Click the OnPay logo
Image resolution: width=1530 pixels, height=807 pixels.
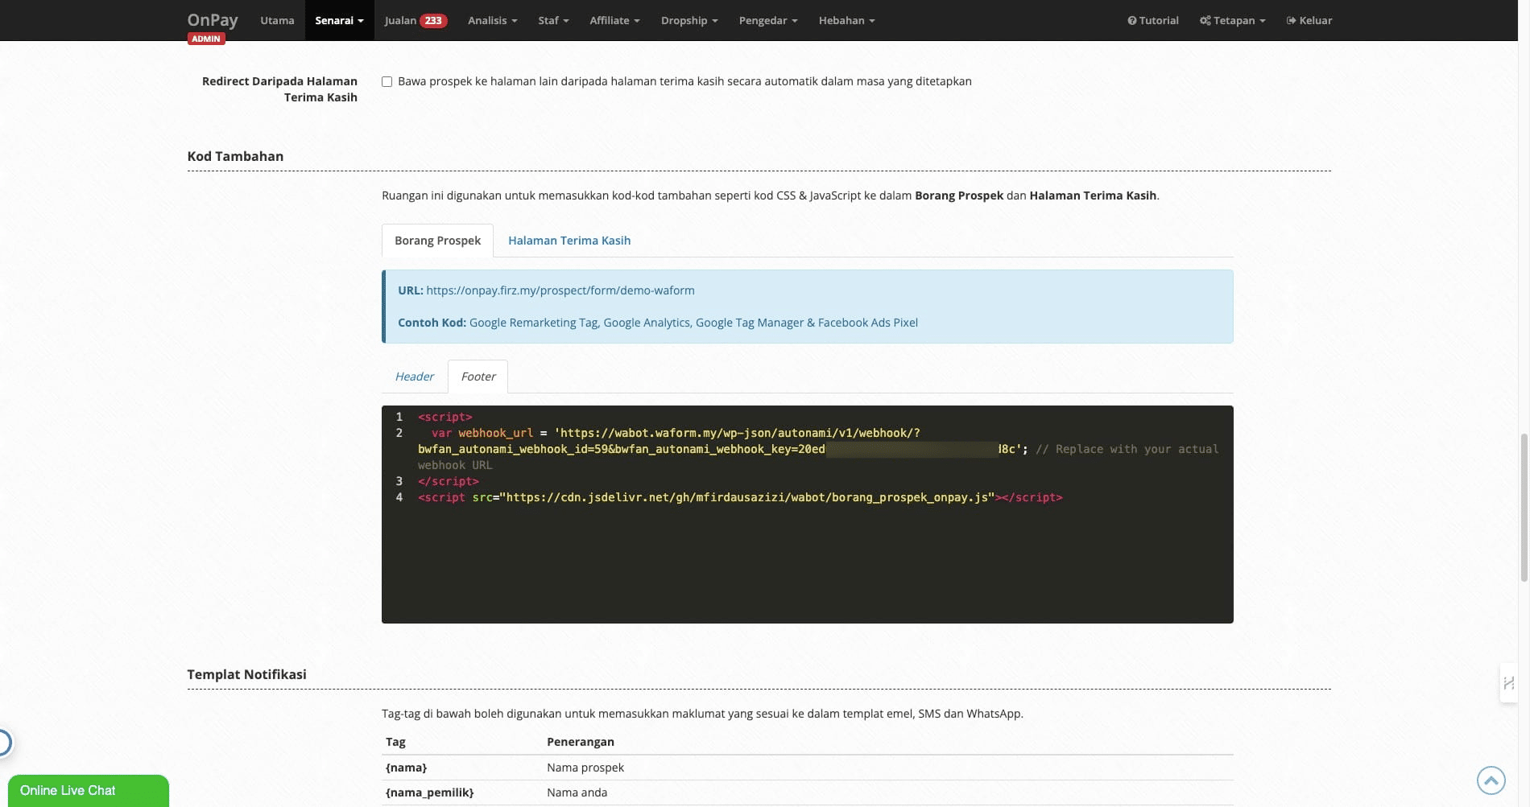tap(213, 19)
